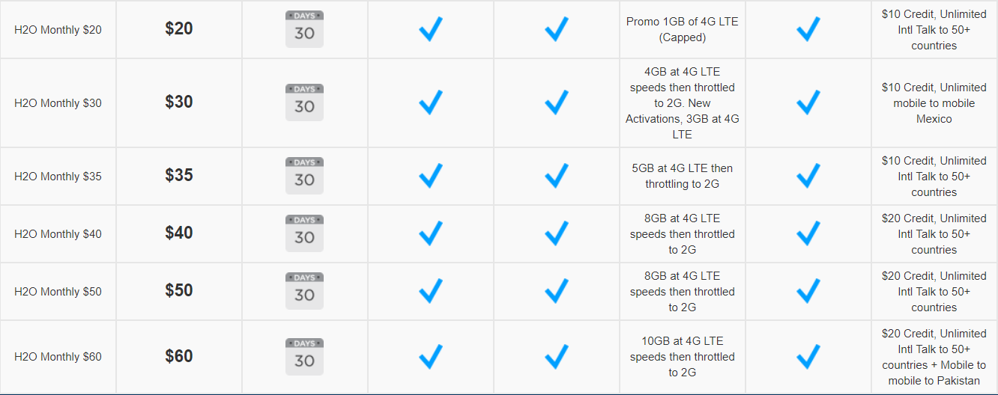The width and height of the screenshot is (998, 395).
Task: Click the checkmark left of the Mexico credit text
Action: [x=808, y=102]
